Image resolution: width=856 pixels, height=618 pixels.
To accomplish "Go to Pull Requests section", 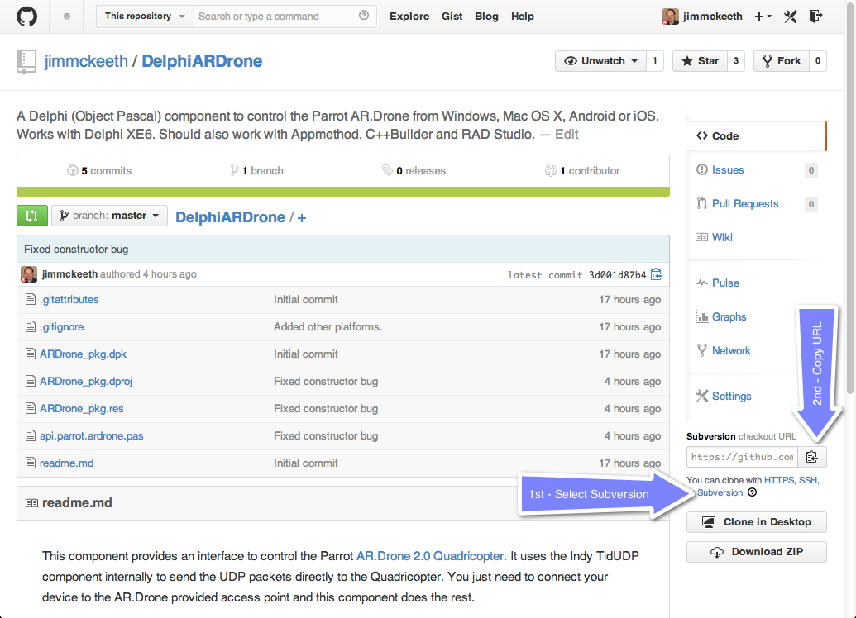I will coord(744,204).
